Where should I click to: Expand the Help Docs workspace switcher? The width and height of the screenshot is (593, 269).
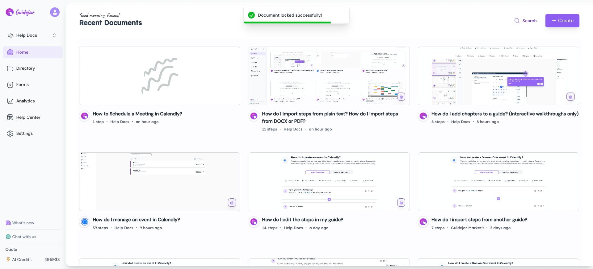click(x=32, y=35)
